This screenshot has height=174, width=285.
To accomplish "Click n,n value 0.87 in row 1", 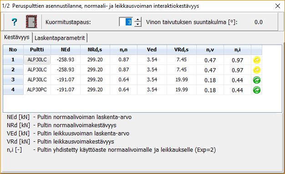I will click(x=123, y=60).
